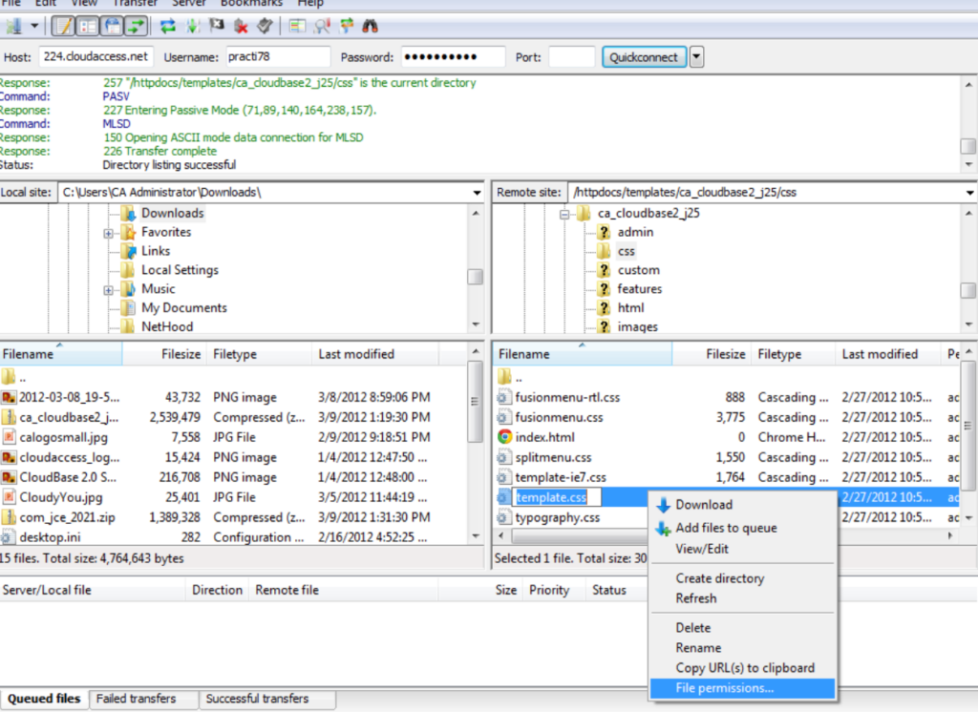Click the cancel current operation icon

coord(218,26)
